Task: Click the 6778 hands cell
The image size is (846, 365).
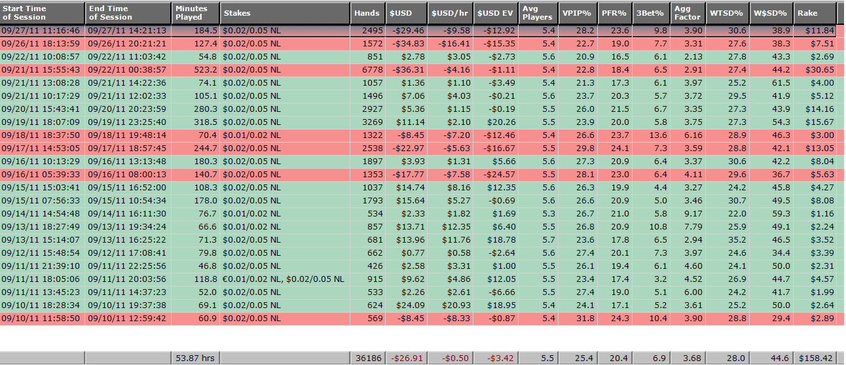Action: 367,70
